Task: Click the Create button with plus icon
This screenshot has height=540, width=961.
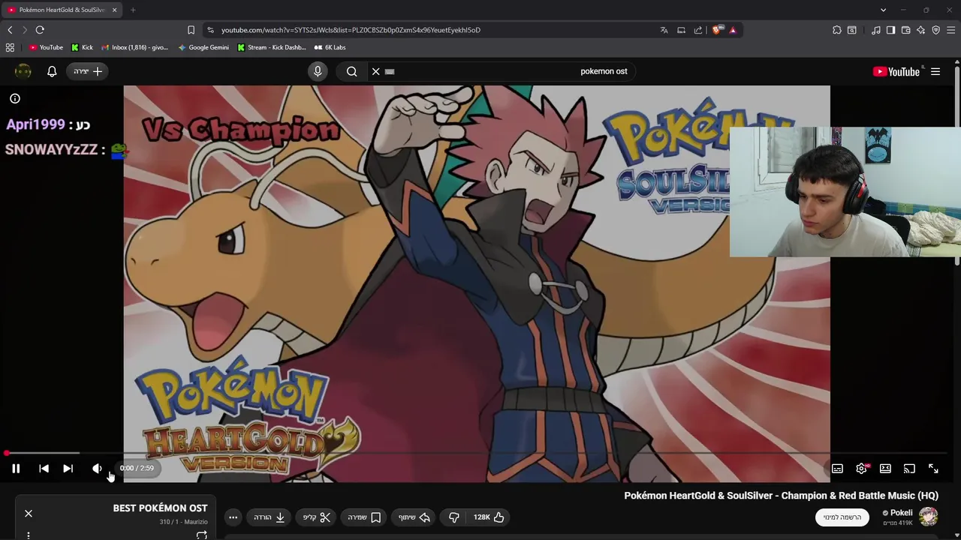Action: [x=88, y=71]
